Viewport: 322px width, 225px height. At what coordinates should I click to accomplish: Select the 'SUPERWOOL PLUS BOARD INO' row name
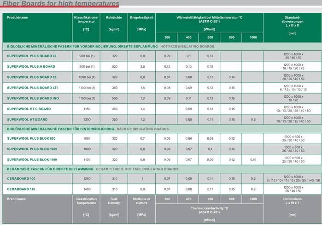[33, 98]
